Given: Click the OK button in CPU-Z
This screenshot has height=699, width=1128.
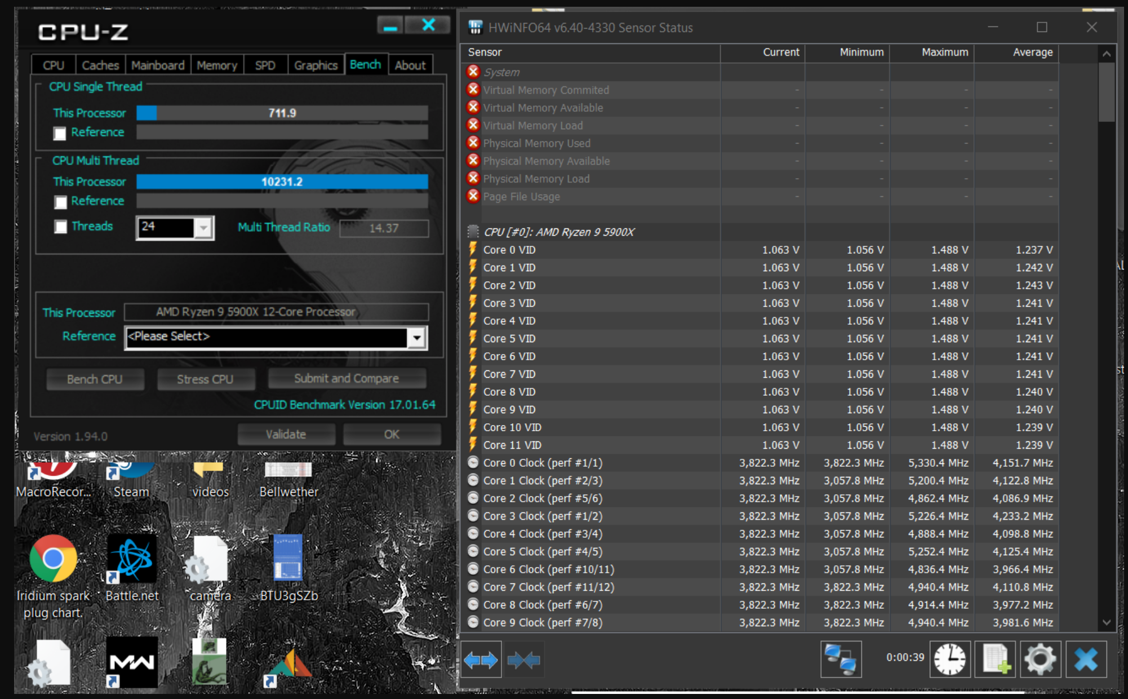Looking at the screenshot, I should coord(392,434).
